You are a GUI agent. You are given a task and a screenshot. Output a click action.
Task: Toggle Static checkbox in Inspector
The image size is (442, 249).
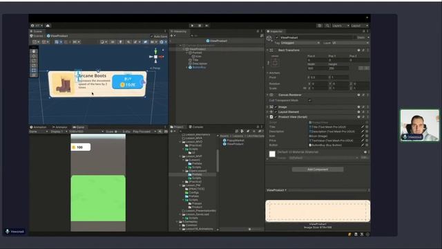354,37
